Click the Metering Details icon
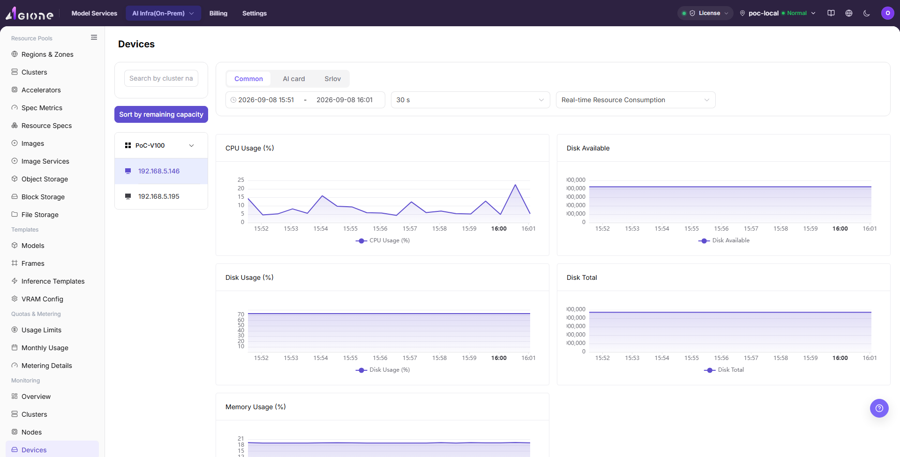This screenshot has width=900, height=457. pyautogui.click(x=15, y=366)
